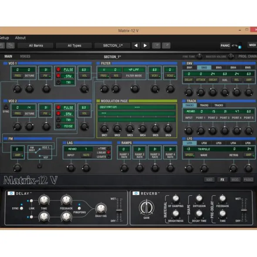Click the Modulation DESTINATION display field
257x257 pixels.
tap(137, 107)
